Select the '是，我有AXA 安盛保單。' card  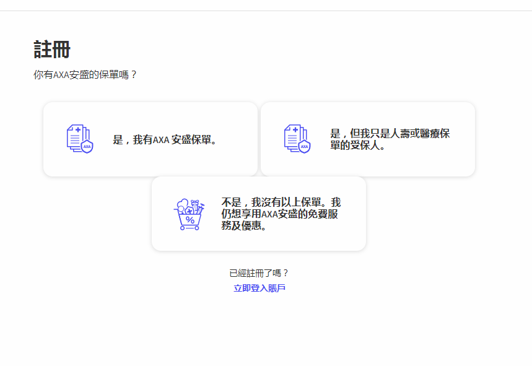150,139
